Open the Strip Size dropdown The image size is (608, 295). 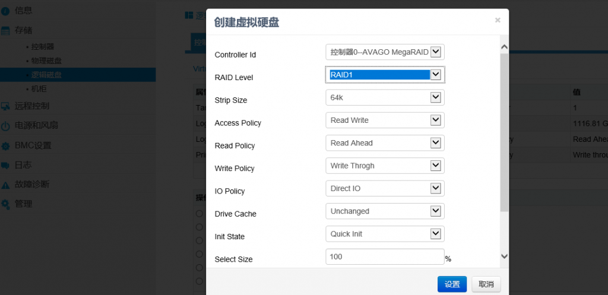point(385,97)
